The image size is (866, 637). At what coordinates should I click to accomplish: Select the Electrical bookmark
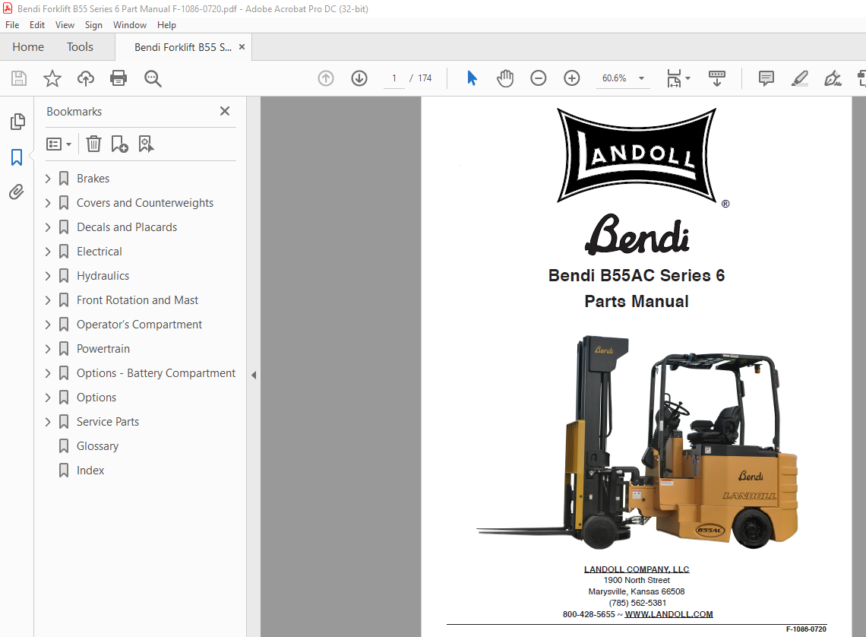[x=99, y=252]
